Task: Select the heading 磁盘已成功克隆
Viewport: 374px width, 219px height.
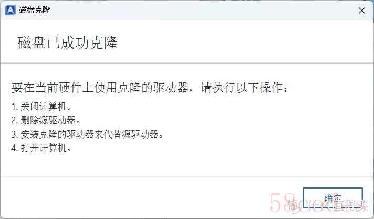Action: coord(68,43)
